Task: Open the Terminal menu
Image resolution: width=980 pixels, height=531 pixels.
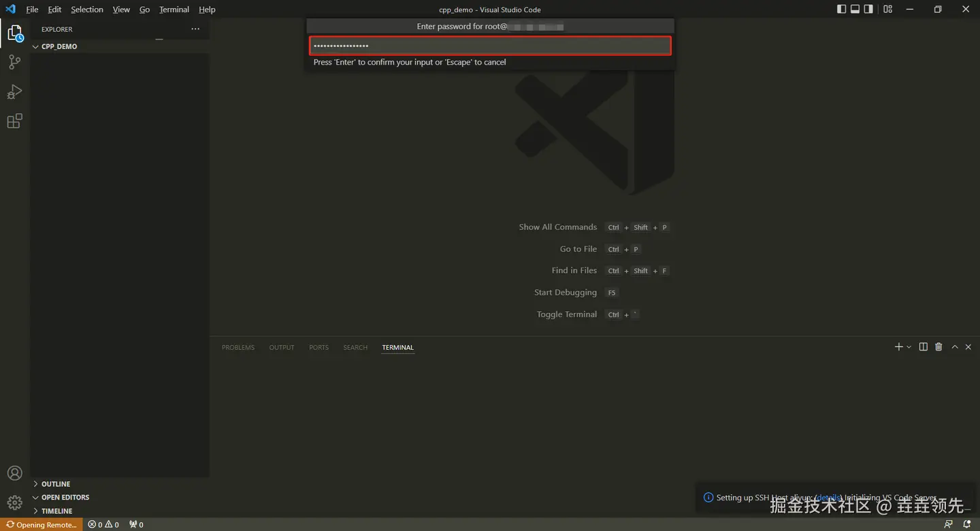Action: tap(174, 10)
